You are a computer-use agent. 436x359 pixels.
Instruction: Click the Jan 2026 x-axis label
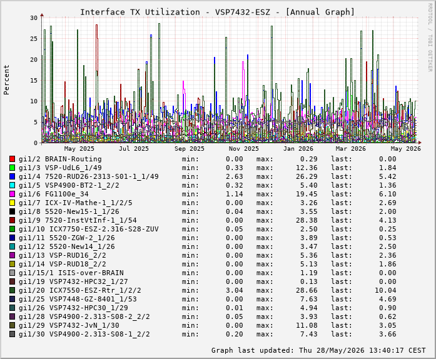click(298, 149)
